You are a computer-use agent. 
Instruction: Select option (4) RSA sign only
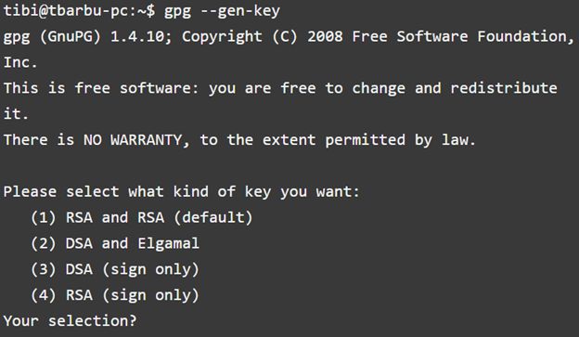pos(115,295)
